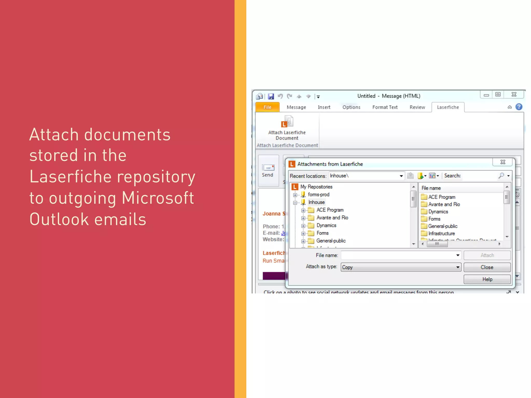Image resolution: width=531 pixels, height=398 pixels.
Task: Expand the forms-prod repository node
Action: point(295,195)
